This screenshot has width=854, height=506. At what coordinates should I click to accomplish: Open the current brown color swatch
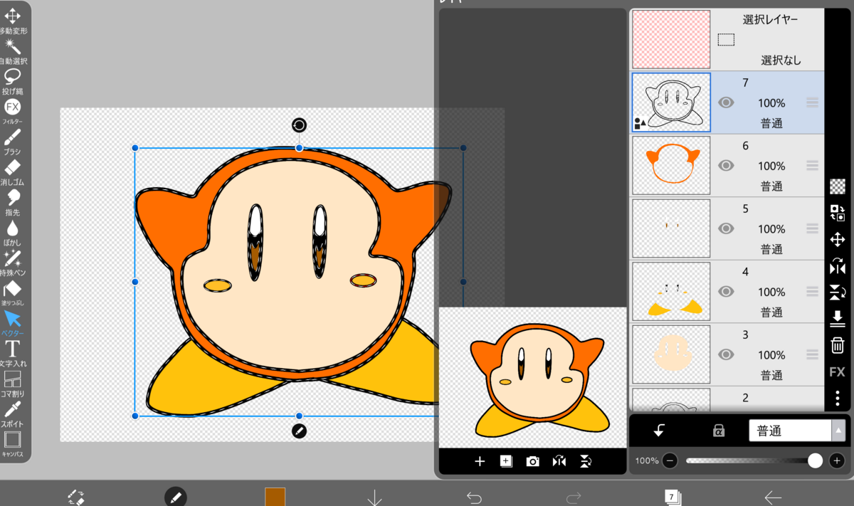275,497
